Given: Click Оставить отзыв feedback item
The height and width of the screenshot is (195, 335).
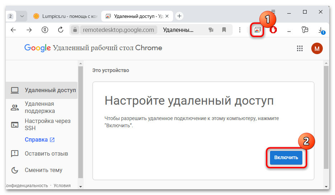Looking at the screenshot, I should tap(41, 154).
